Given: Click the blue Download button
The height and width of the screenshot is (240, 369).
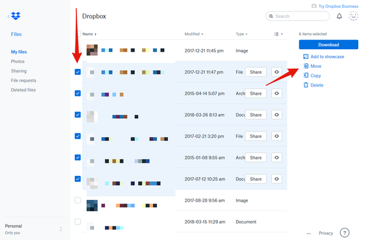Looking at the screenshot, I should [x=328, y=44].
